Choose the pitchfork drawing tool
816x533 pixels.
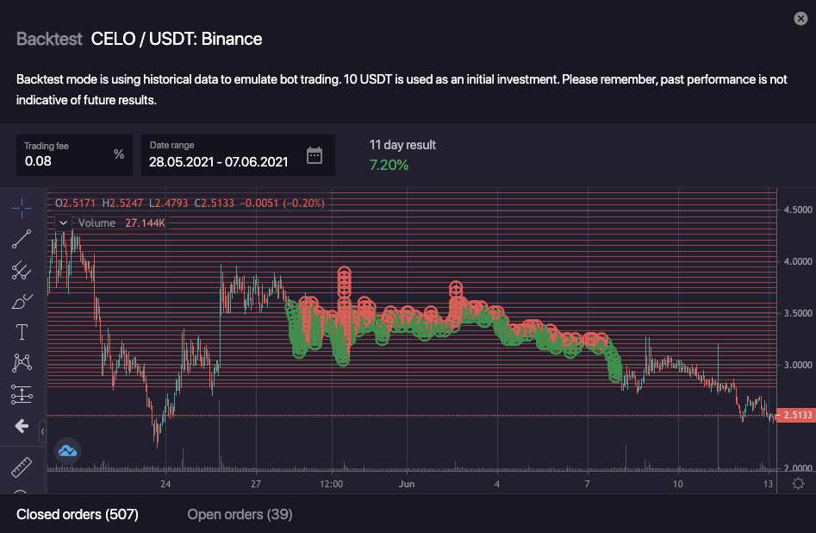click(22, 270)
